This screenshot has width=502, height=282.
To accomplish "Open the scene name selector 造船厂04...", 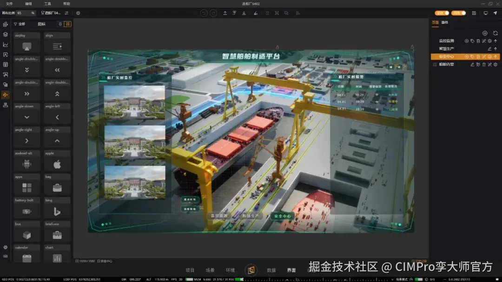I will coord(51,13).
